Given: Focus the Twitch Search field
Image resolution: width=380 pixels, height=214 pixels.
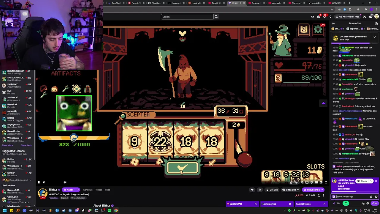Looking at the screenshot, I should (187, 17).
